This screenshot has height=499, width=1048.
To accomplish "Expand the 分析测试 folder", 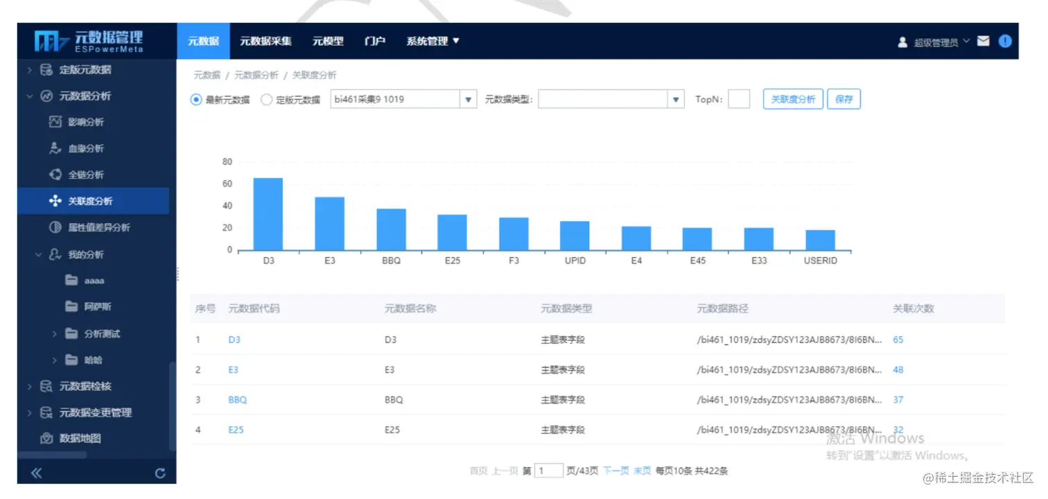I will pyautogui.click(x=55, y=333).
